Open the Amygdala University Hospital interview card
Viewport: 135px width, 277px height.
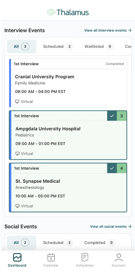[68, 135]
